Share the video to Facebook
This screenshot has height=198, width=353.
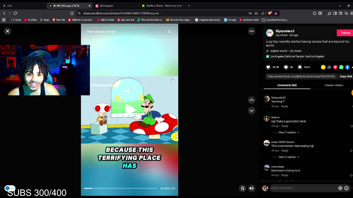click(347, 67)
